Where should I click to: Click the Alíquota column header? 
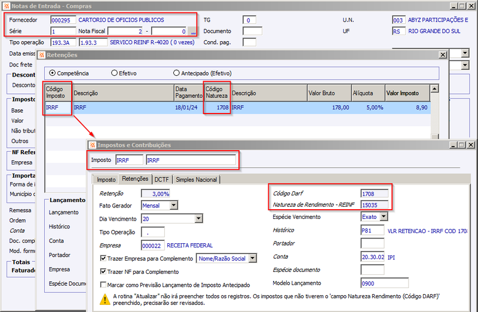point(368,93)
